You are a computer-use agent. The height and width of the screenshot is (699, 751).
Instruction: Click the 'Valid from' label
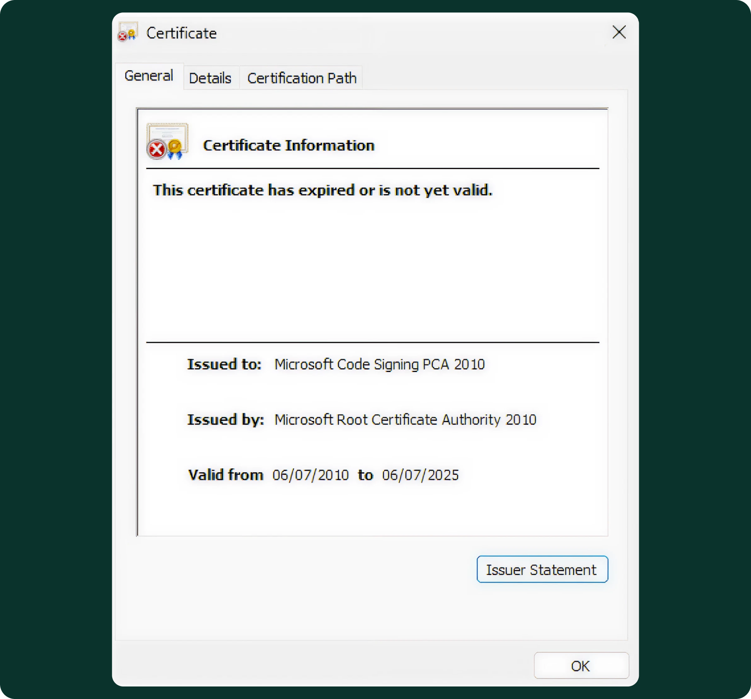coord(226,475)
